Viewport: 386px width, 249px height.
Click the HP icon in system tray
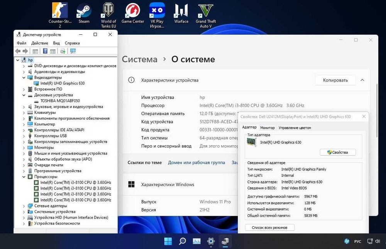[347, 241]
